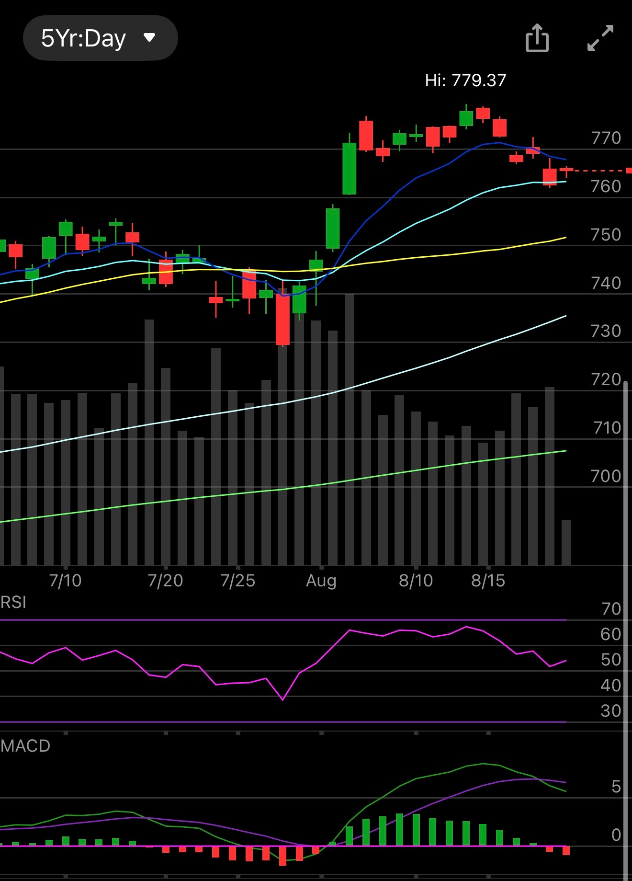Tap the RSI indicator label
This screenshot has width=632, height=881.
(13, 602)
